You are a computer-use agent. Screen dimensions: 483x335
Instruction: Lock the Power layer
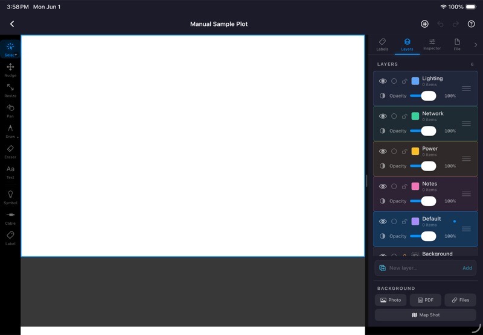[405, 151]
